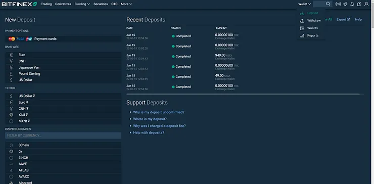Viewport: 374px width, 184px height.
Task: Open the search magnifier icon
Action: (x=328, y=4)
